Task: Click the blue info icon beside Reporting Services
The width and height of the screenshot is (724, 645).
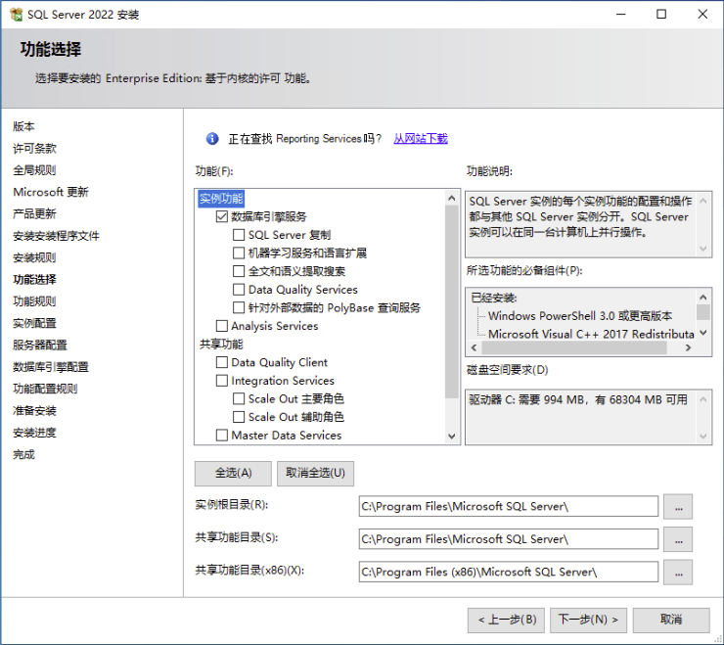Action: (x=212, y=138)
